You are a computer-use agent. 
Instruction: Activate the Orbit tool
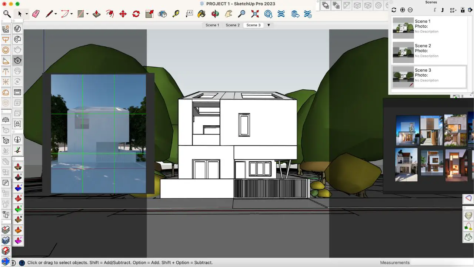215,14
